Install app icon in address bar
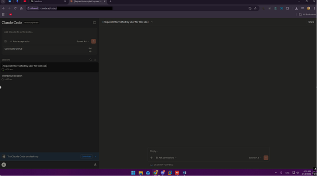Image resolution: width=317 pixels, height=176 pixels. (x=250, y=8)
